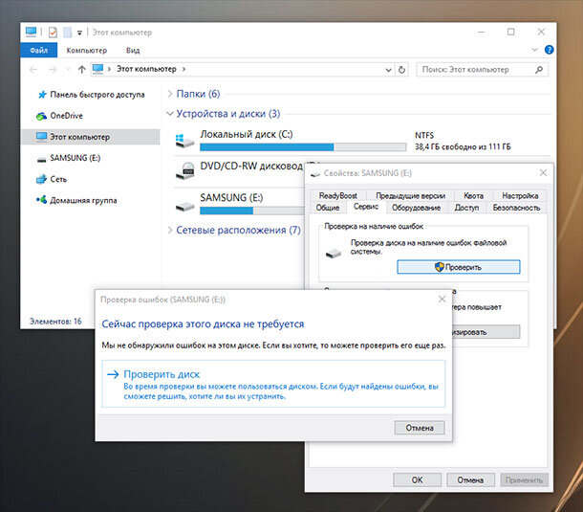583x512 pixels.
Task: Click Отмена in the properties window
Action: click(470, 480)
